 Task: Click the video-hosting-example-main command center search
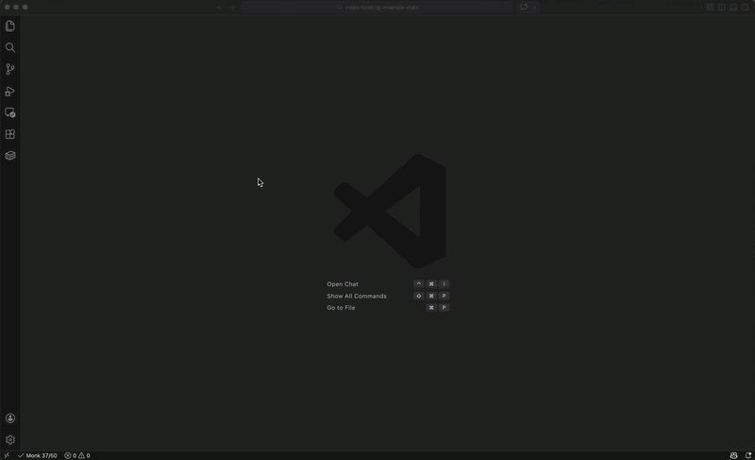[x=377, y=8]
